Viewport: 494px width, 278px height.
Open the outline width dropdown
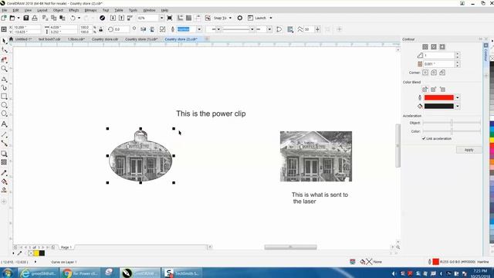click(x=199, y=29)
